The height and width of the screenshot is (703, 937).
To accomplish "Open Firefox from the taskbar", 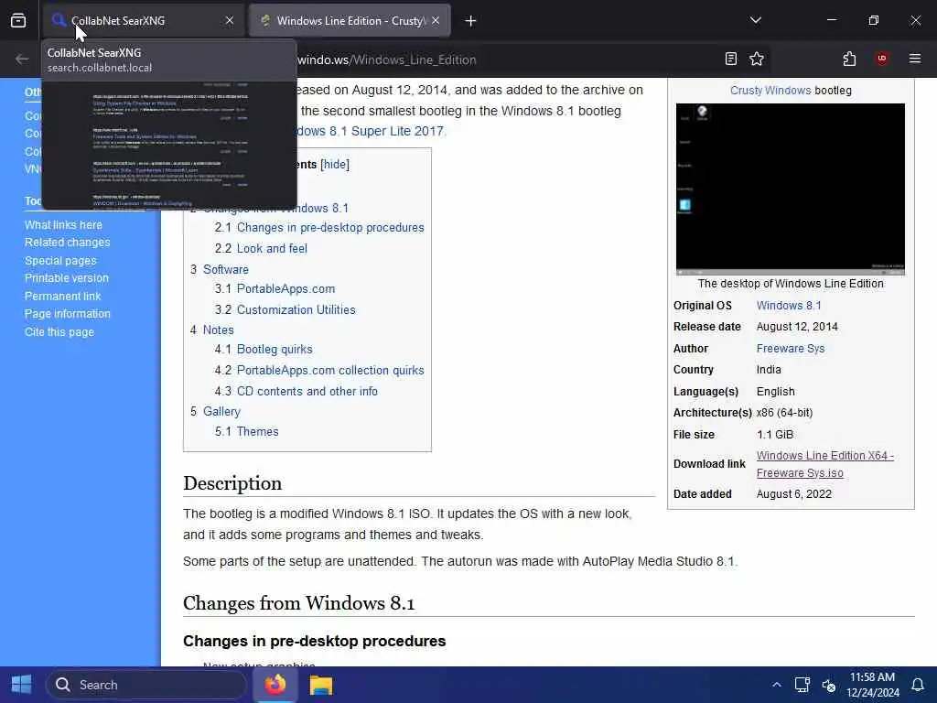I will coord(275,685).
